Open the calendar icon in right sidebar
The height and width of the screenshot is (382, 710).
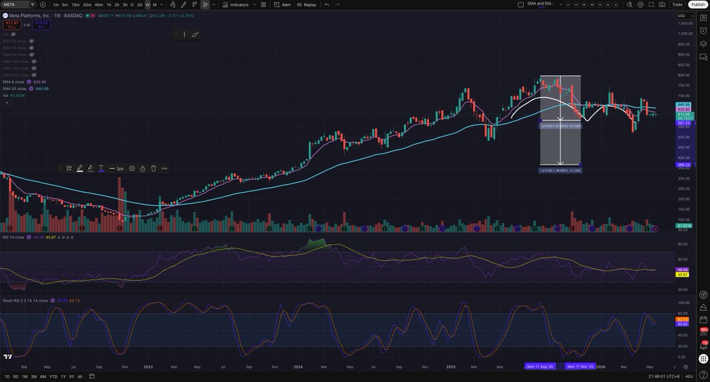[703, 321]
